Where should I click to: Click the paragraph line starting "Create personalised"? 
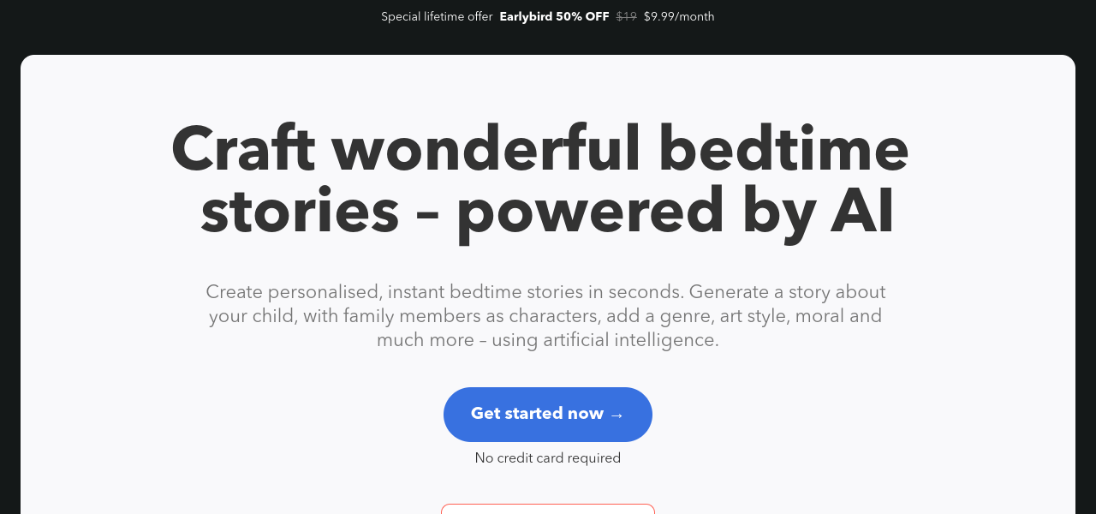click(545, 292)
